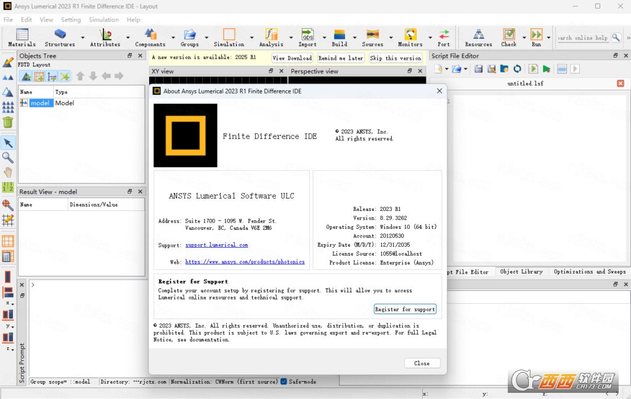Image resolution: width=631 pixels, height=399 pixels.
Task: Click the Analysis toolbar icon
Action: [x=271, y=34]
